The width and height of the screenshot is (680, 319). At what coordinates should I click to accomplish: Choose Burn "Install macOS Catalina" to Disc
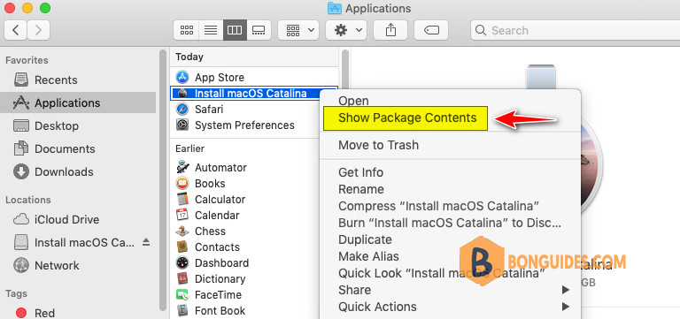(450, 223)
